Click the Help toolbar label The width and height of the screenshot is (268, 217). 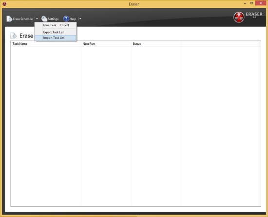[x=73, y=19]
